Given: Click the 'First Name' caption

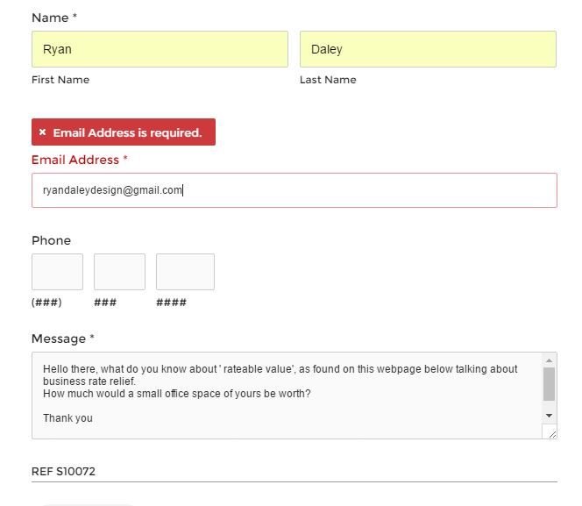Looking at the screenshot, I should tap(60, 80).
